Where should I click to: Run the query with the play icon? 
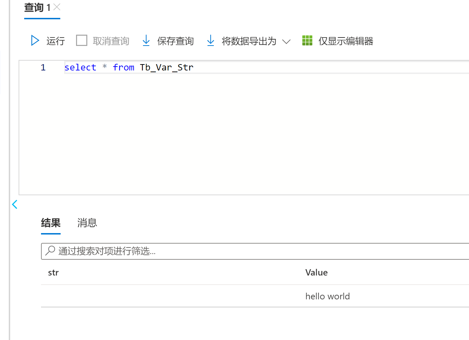(35, 41)
